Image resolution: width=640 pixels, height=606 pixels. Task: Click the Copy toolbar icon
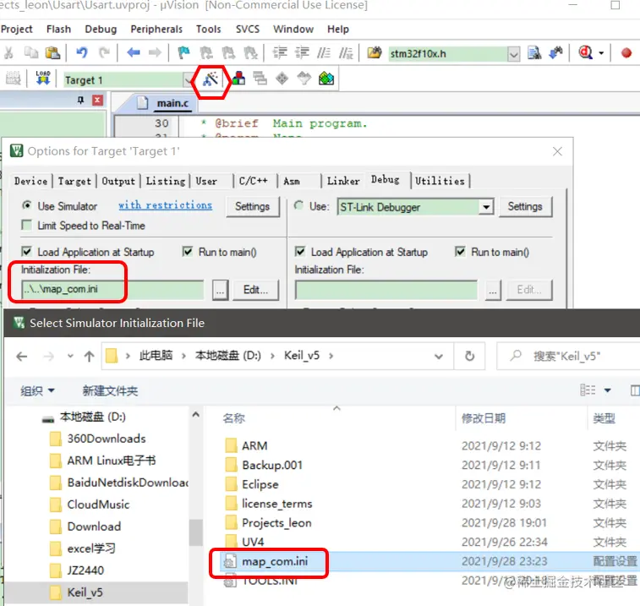(x=31, y=53)
